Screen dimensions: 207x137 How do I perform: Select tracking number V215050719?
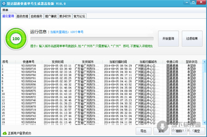[x=29, y=110]
